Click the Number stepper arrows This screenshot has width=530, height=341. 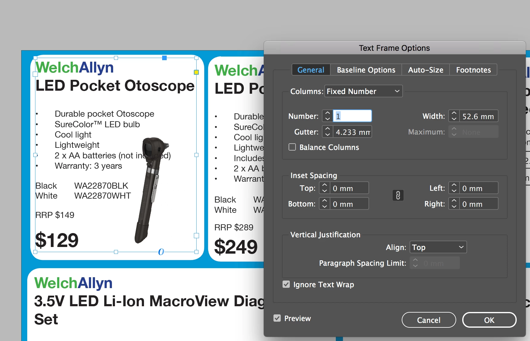coord(328,116)
